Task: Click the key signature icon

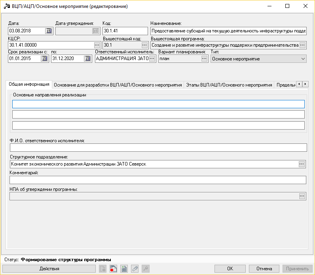Action: (x=146, y=269)
